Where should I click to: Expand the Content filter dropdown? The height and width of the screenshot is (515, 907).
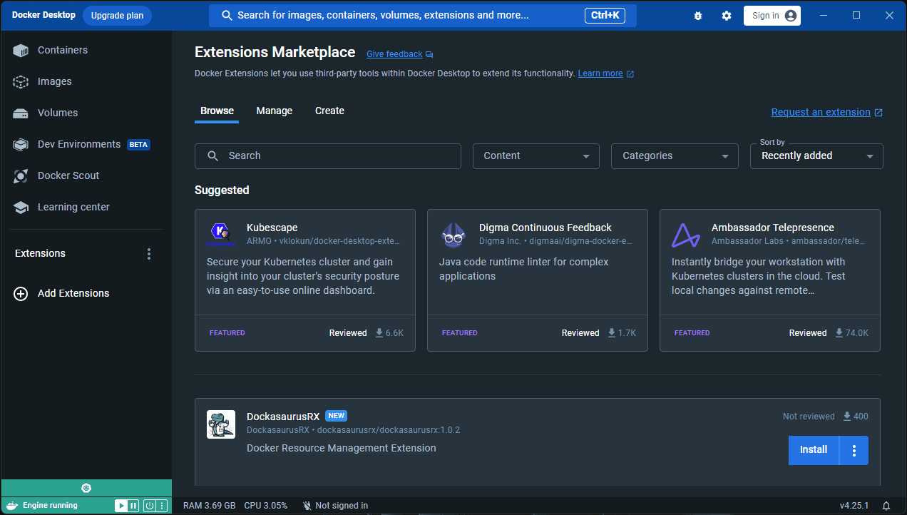click(536, 156)
